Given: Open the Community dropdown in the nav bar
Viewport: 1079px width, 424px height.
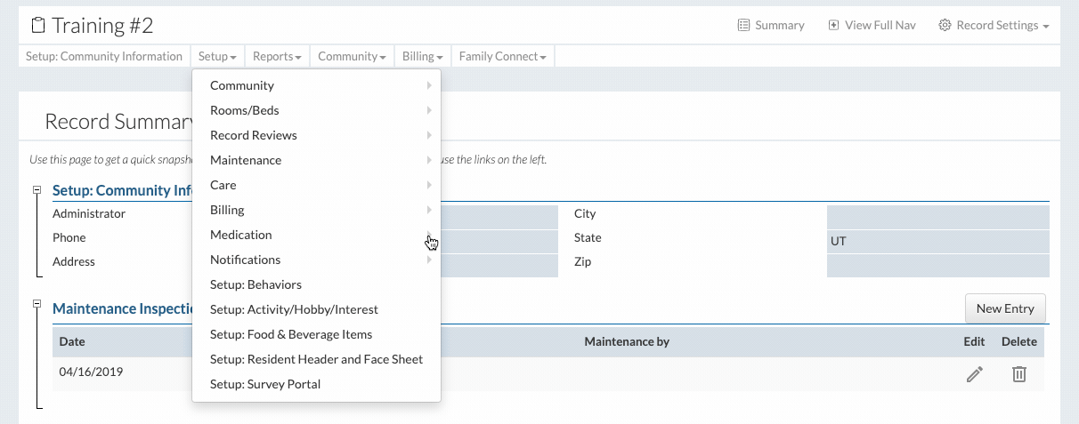Looking at the screenshot, I should pyautogui.click(x=352, y=56).
